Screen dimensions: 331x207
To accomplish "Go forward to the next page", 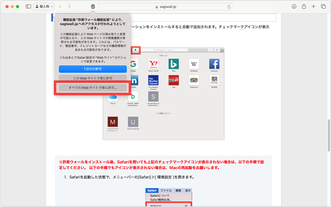I will (69, 7).
